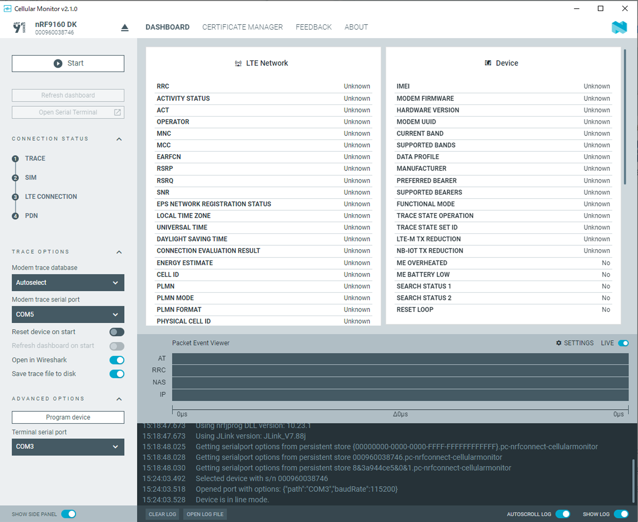The height and width of the screenshot is (522, 638).
Task: Click the Clear Log button
Action: [162, 514]
